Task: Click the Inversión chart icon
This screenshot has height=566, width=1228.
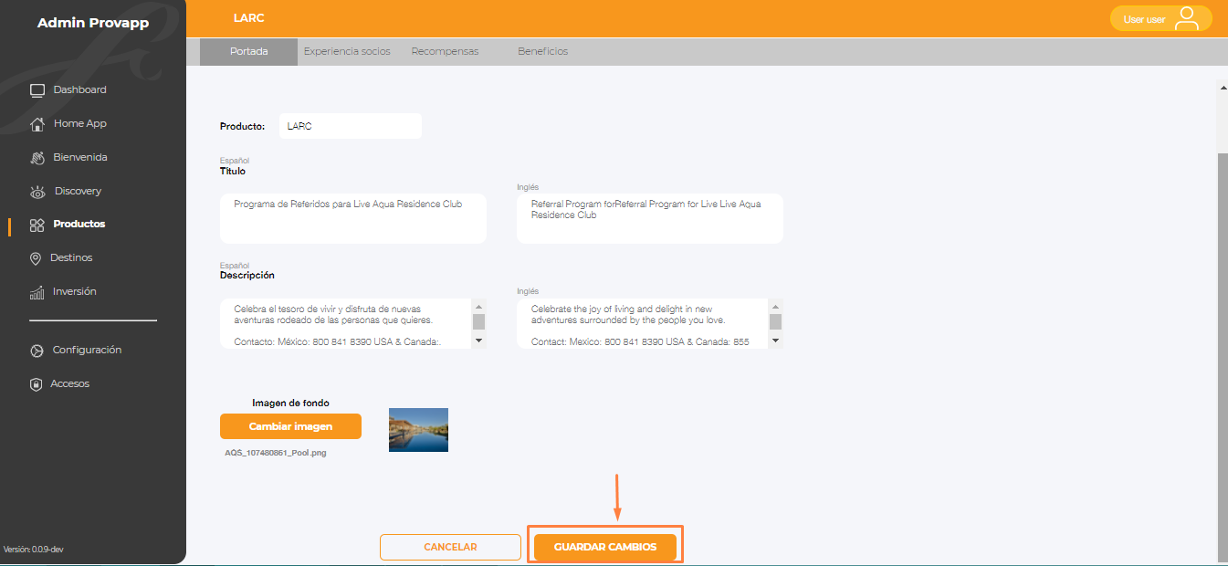Action: coord(37,292)
